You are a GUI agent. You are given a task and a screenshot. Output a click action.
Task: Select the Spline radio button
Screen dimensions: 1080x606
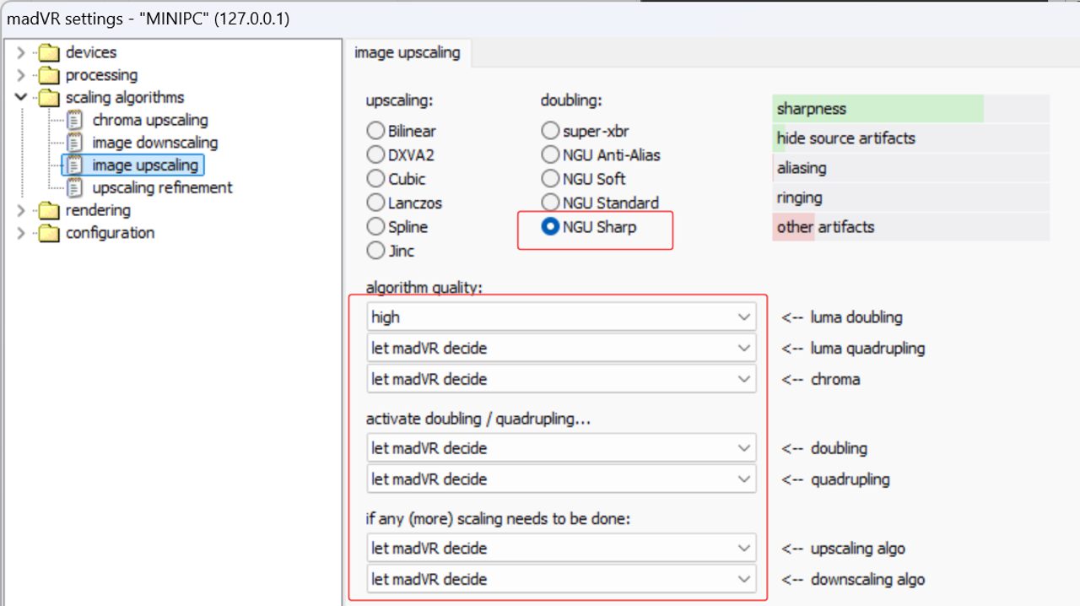click(375, 226)
